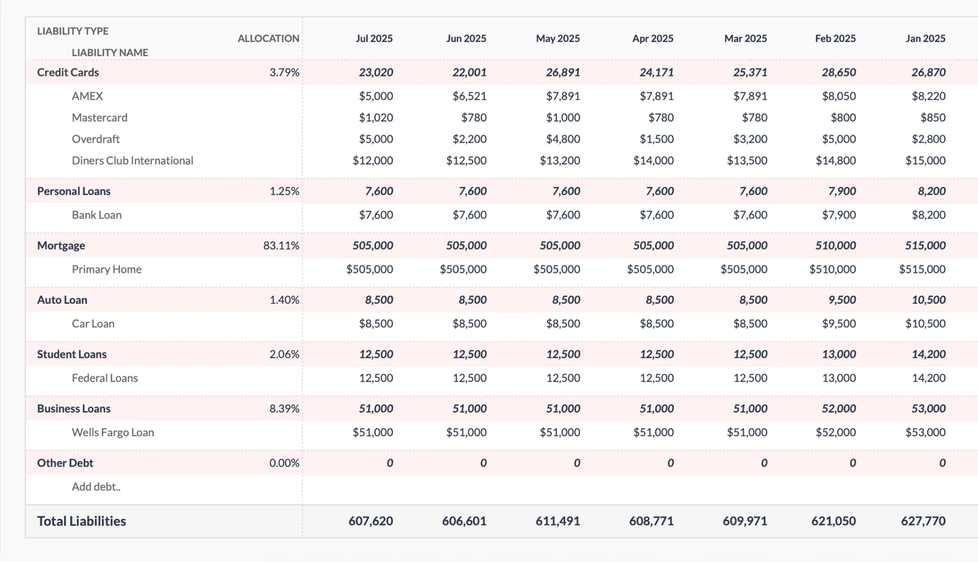This screenshot has height=562, width=978.
Task: Click the LIABILITY TYPE header
Action: 72,31
